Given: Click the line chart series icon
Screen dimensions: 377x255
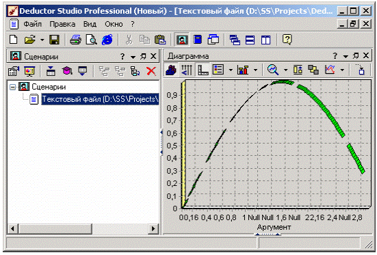Looking at the screenshot, I should (330, 70).
